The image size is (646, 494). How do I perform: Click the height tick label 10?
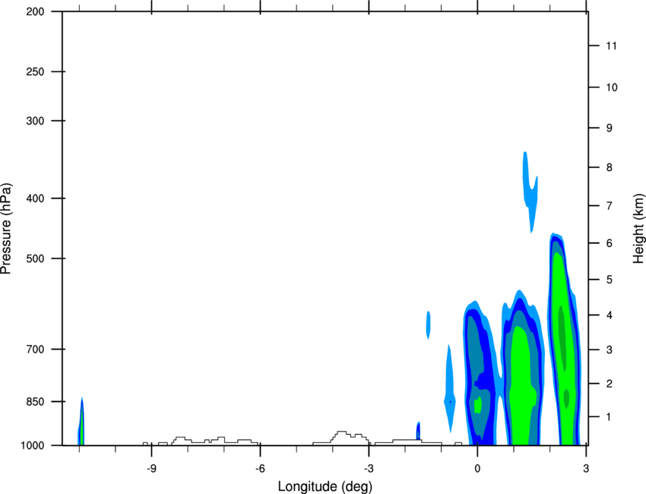coord(611,87)
